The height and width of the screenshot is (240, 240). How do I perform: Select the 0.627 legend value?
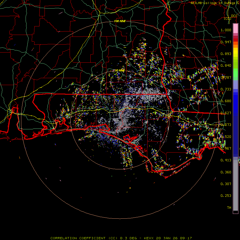point(226,113)
